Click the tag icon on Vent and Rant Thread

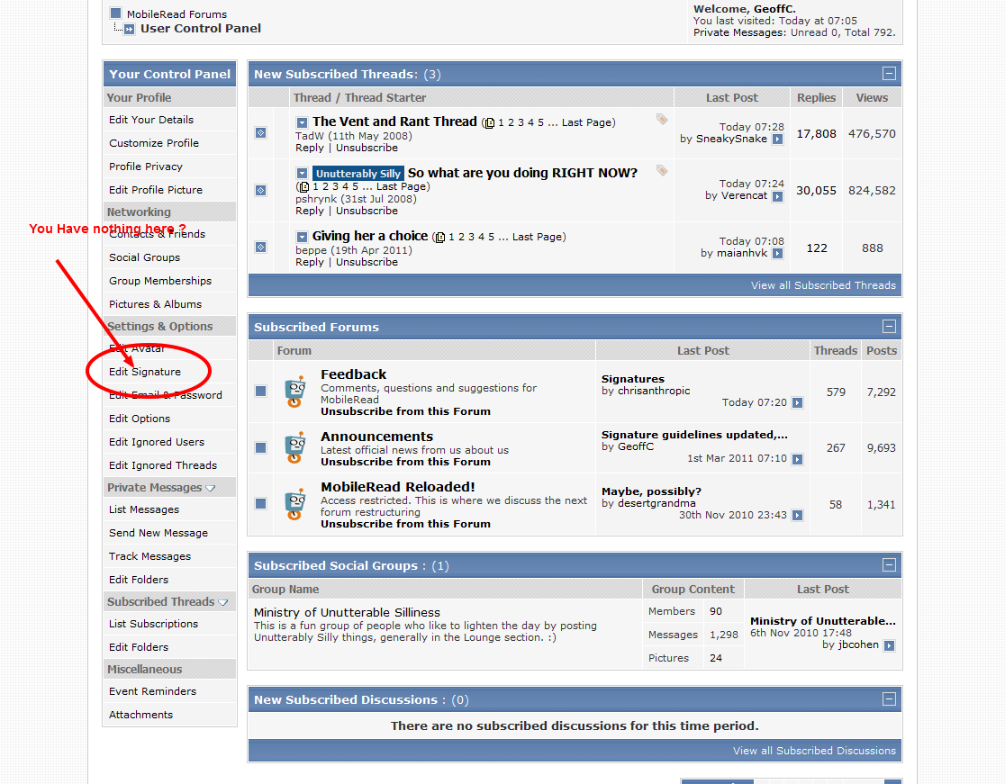662,119
